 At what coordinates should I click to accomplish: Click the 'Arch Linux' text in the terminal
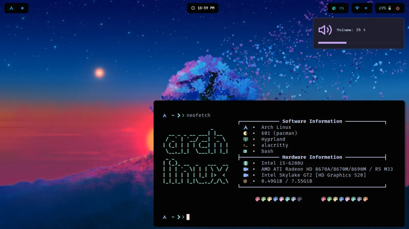pos(276,127)
